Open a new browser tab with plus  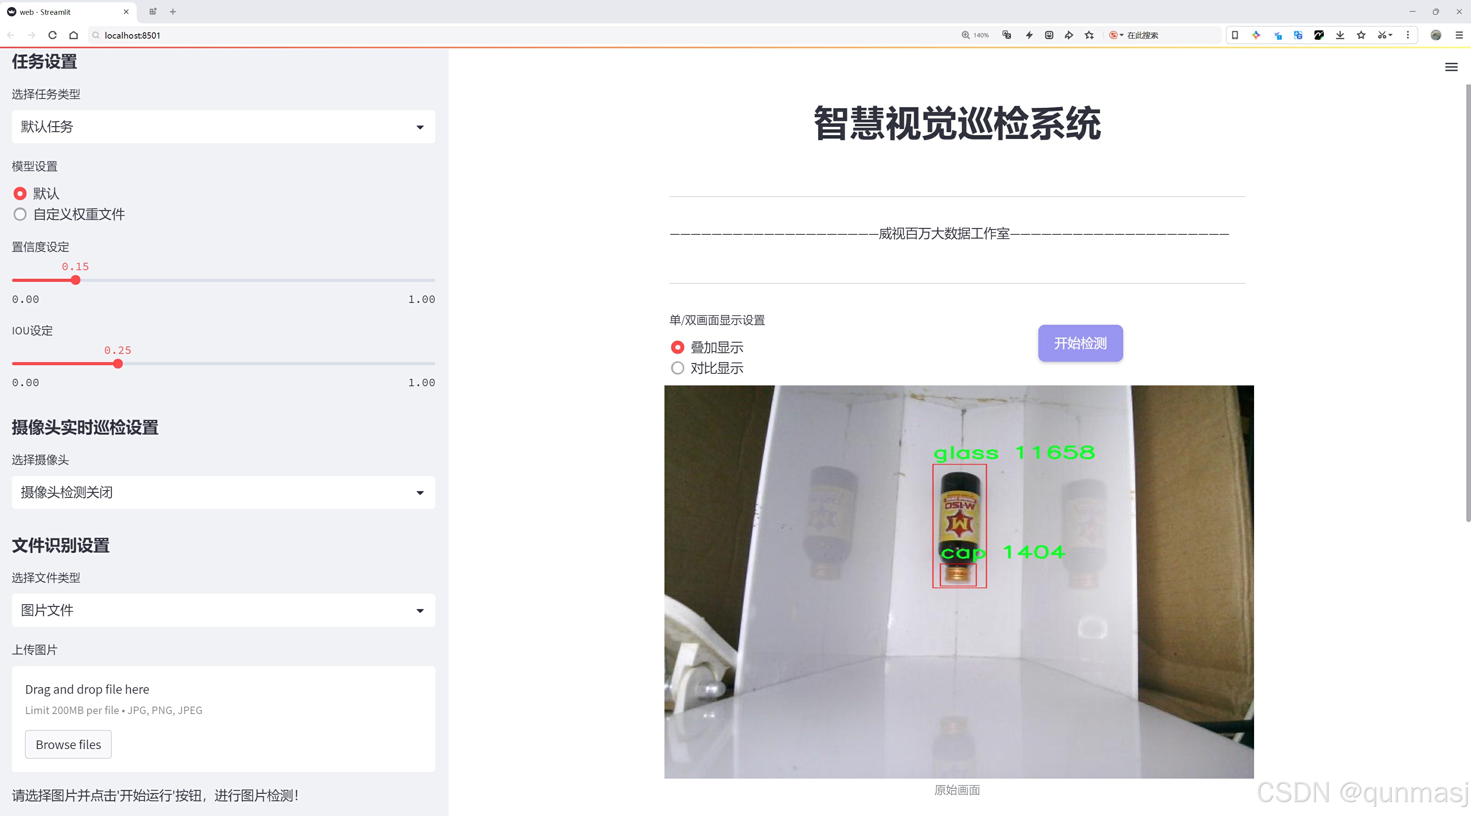(173, 11)
